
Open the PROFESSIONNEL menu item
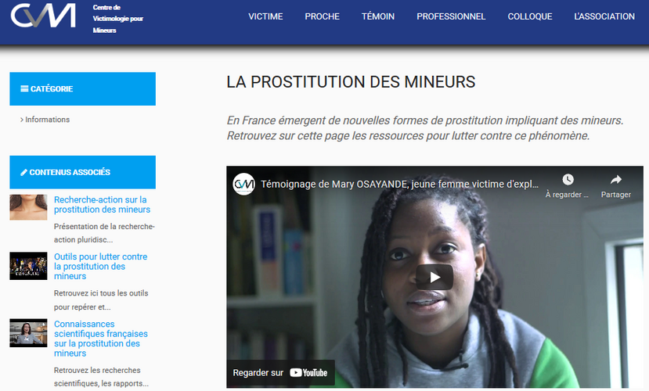coord(451,16)
